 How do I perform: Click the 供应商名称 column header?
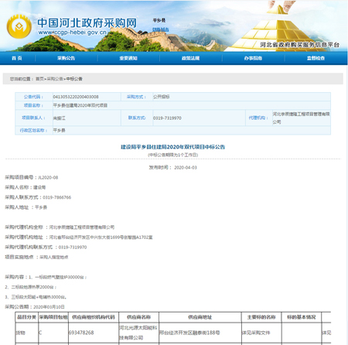(138, 317)
